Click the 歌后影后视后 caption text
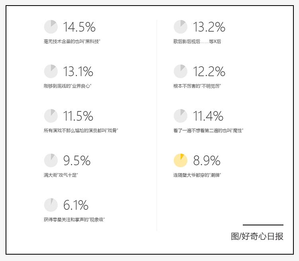 click(x=197, y=41)
